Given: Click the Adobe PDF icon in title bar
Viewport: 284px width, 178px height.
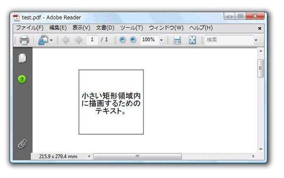Looking at the screenshot, I should pyautogui.click(x=16, y=18).
